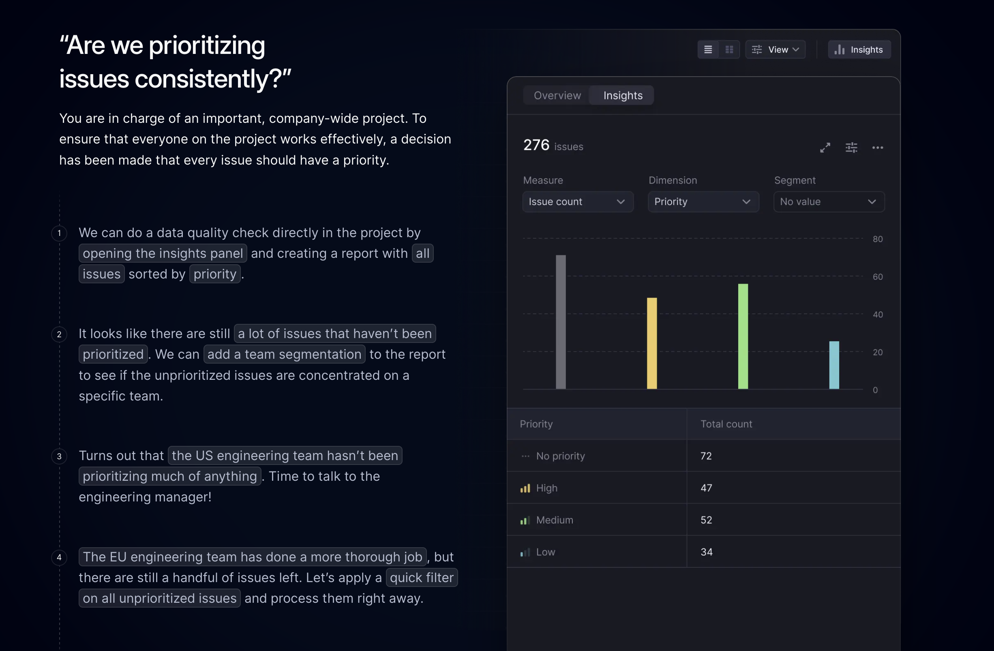Click "opening the insights panel" highlight
The width and height of the screenshot is (994, 651).
(x=163, y=253)
